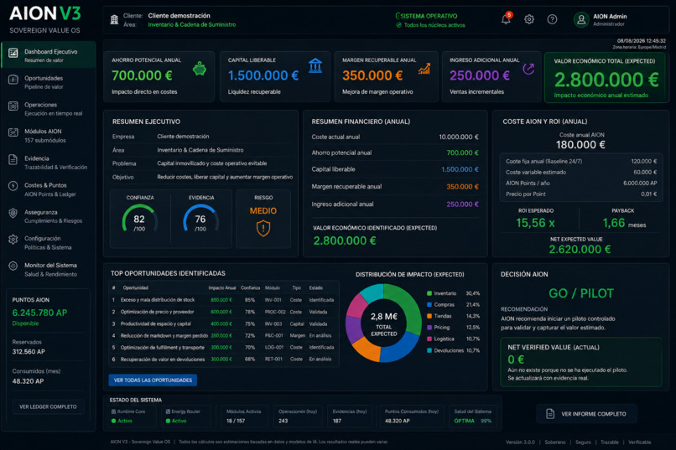Viewport: 676px width, 450px height.
Task: Open Monitor del Sistema section
Action: [x=49, y=269]
